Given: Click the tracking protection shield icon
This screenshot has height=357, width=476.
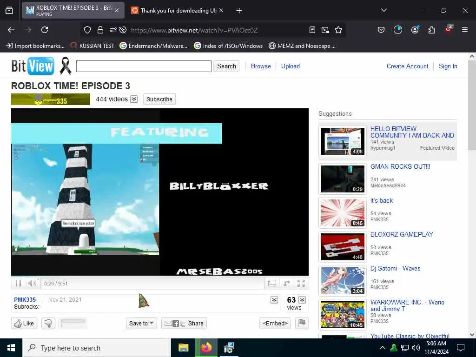Looking at the screenshot, I should 87,30.
